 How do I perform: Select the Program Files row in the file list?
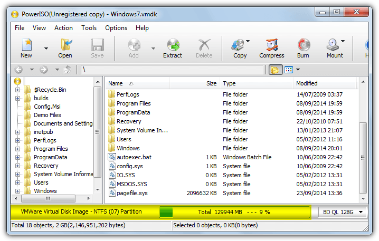coord(232,103)
